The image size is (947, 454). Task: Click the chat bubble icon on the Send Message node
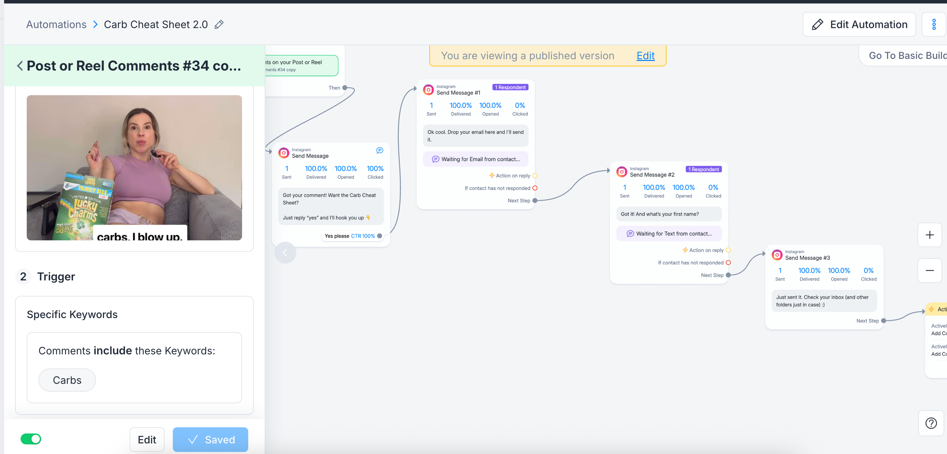click(380, 150)
